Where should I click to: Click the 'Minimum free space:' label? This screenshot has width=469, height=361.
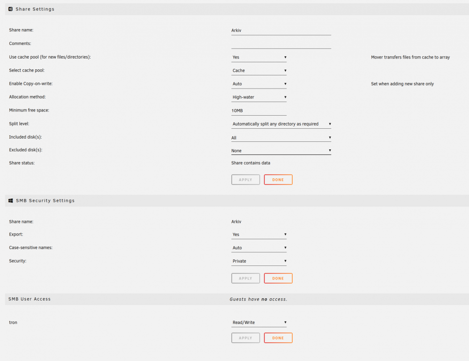tap(29, 110)
